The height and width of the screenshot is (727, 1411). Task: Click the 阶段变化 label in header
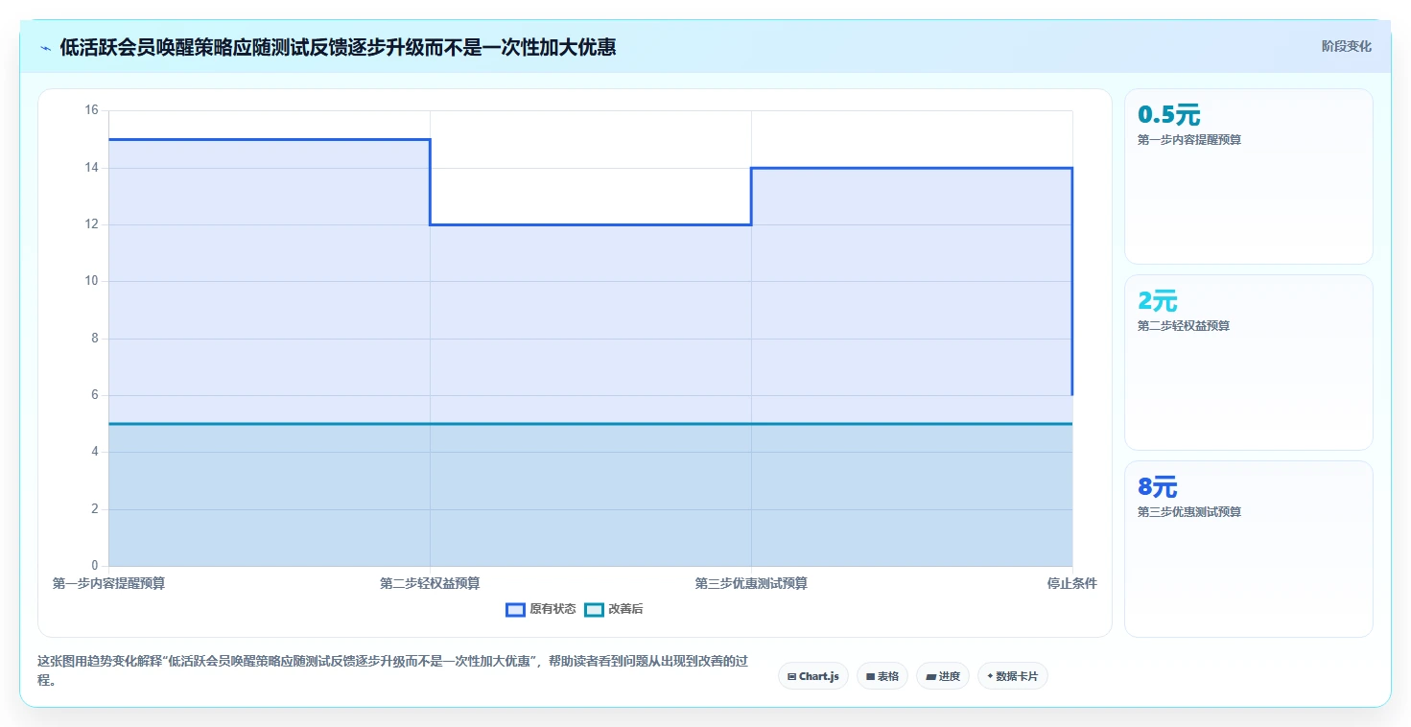click(1347, 46)
